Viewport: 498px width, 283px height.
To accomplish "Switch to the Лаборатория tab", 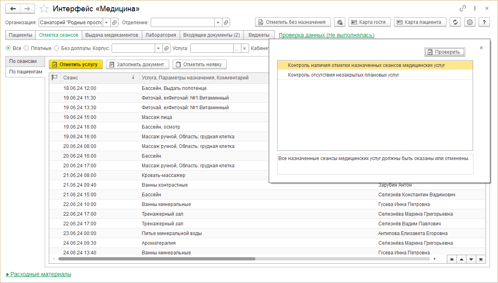I will pyautogui.click(x=160, y=35).
